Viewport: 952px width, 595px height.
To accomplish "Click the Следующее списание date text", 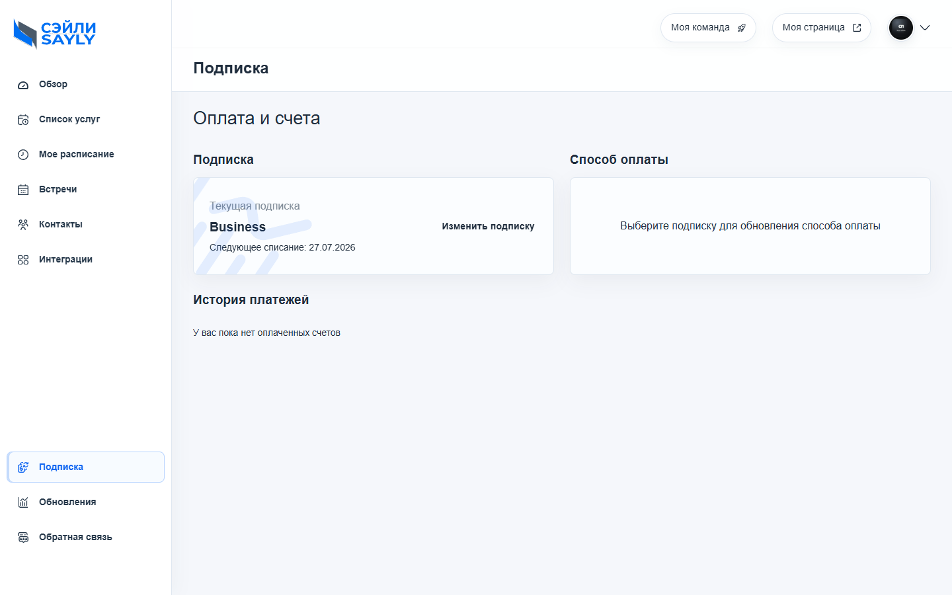I will 282,247.
